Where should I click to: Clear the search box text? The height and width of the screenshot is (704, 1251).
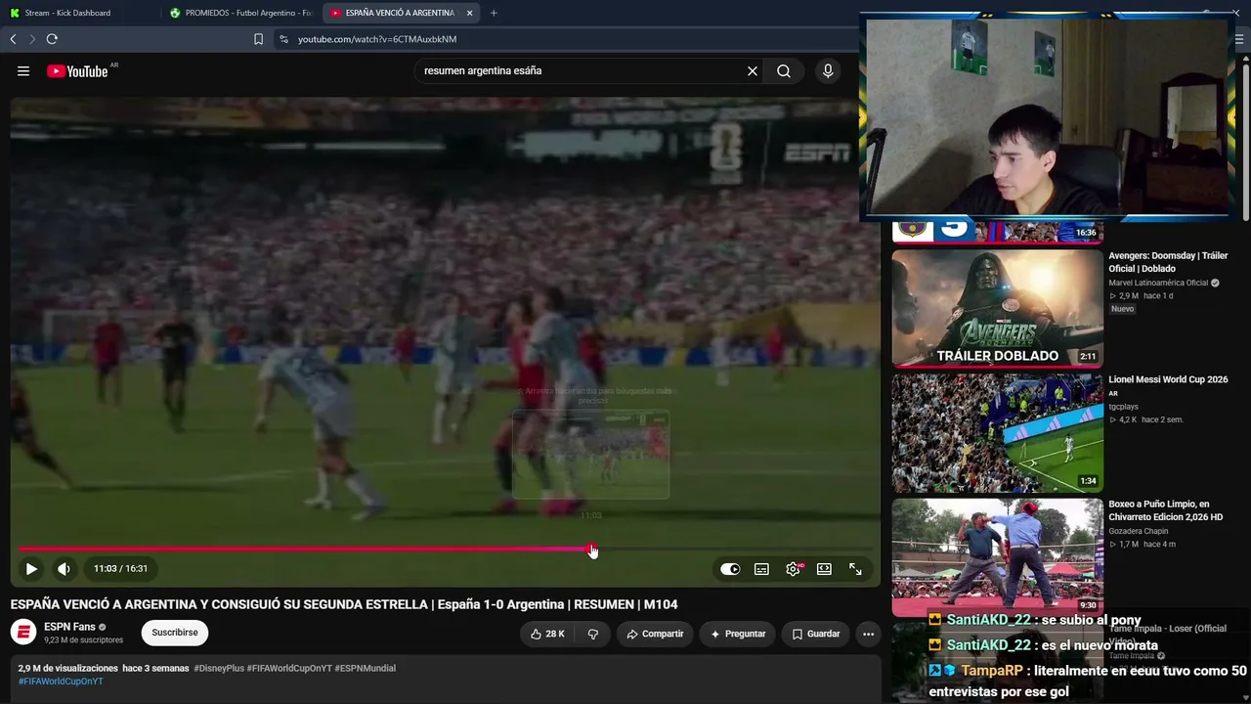753,70
